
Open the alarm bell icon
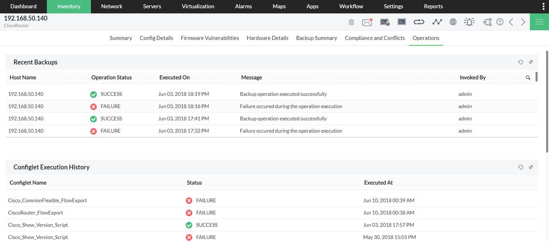coord(469,22)
